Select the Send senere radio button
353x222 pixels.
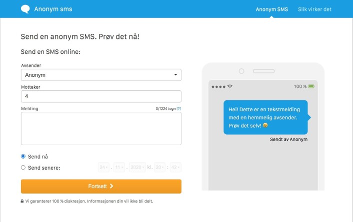point(23,168)
